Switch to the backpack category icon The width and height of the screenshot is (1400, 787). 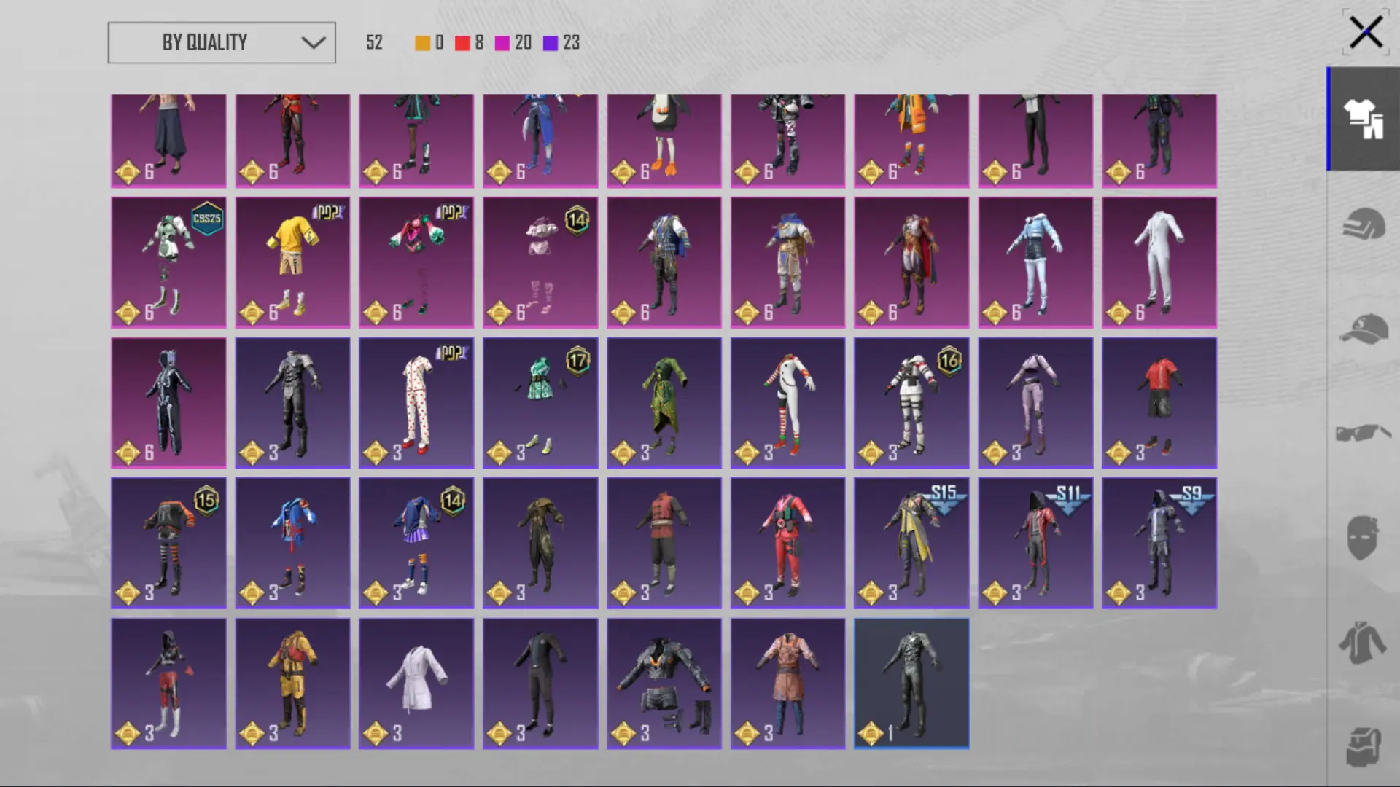click(1364, 747)
